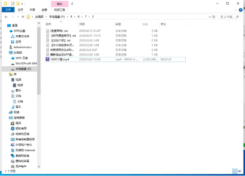
Task: Sort files by the 日期 column header
Action: pos(82,24)
